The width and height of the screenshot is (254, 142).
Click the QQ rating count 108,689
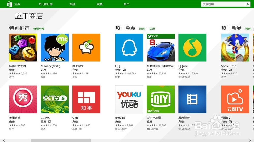point(131,73)
